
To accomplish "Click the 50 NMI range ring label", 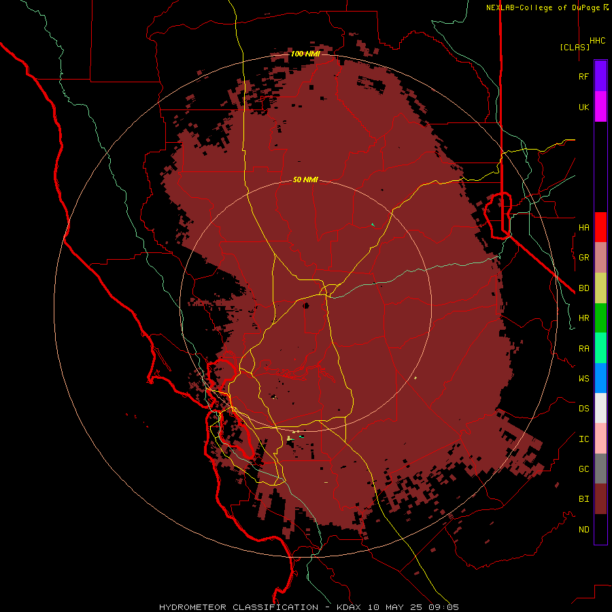I will point(305,180).
